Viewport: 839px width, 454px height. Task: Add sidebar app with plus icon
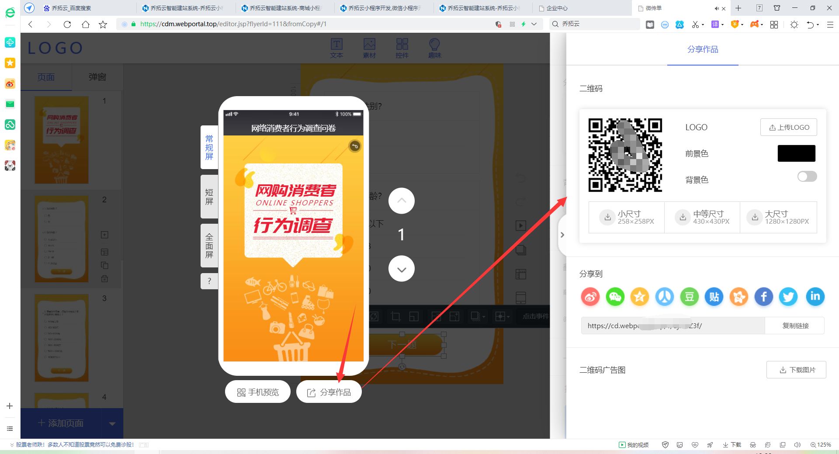[x=10, y=406]
